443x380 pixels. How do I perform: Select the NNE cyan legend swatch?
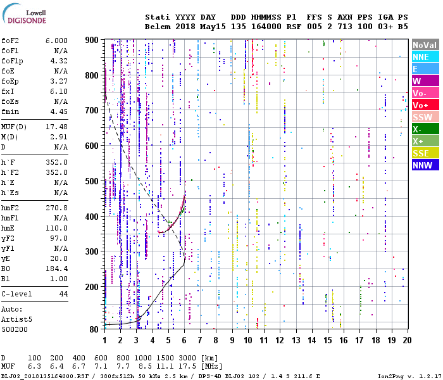425,57
